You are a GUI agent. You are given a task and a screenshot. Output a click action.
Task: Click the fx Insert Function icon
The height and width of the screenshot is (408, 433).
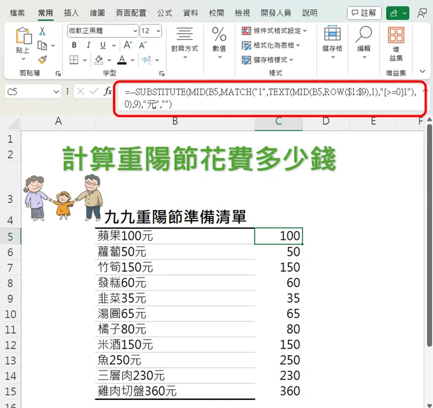coord(108,91)
